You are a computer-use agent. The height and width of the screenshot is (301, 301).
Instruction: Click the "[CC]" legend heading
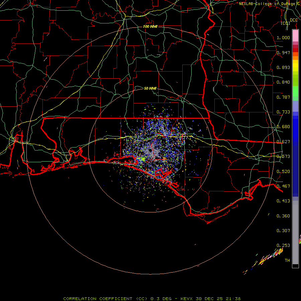(286, 23)
